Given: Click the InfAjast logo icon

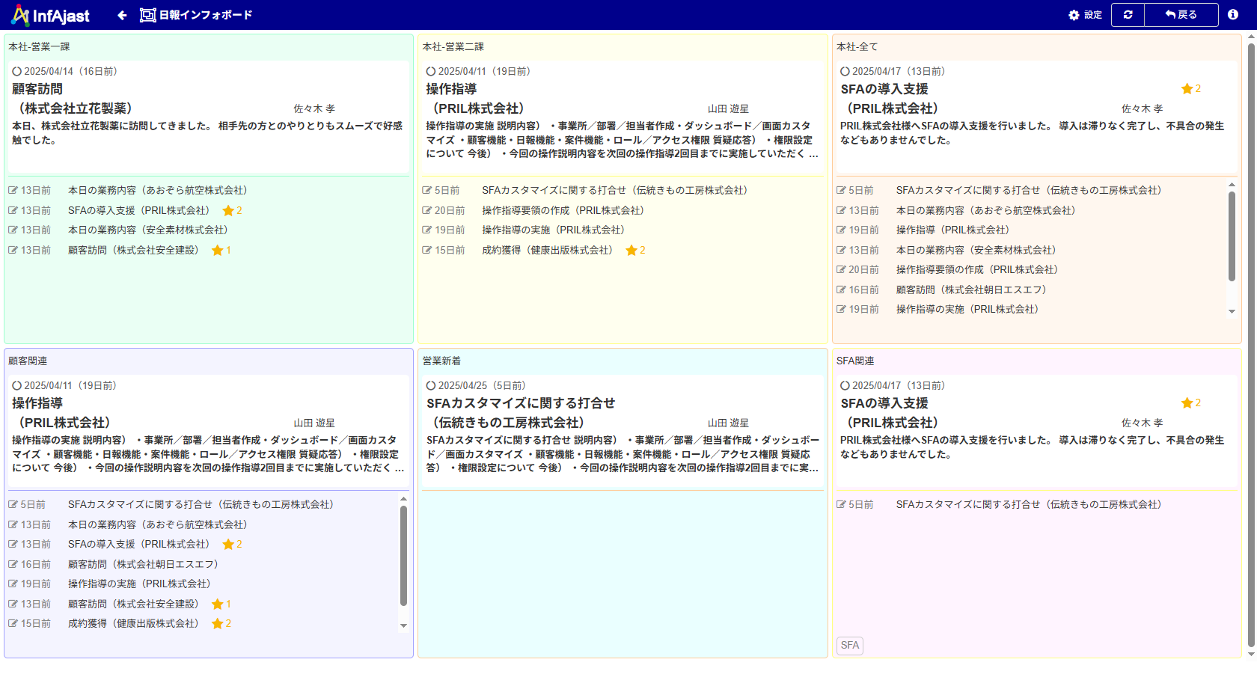Looking at the screenshot, I should (20, 15).
